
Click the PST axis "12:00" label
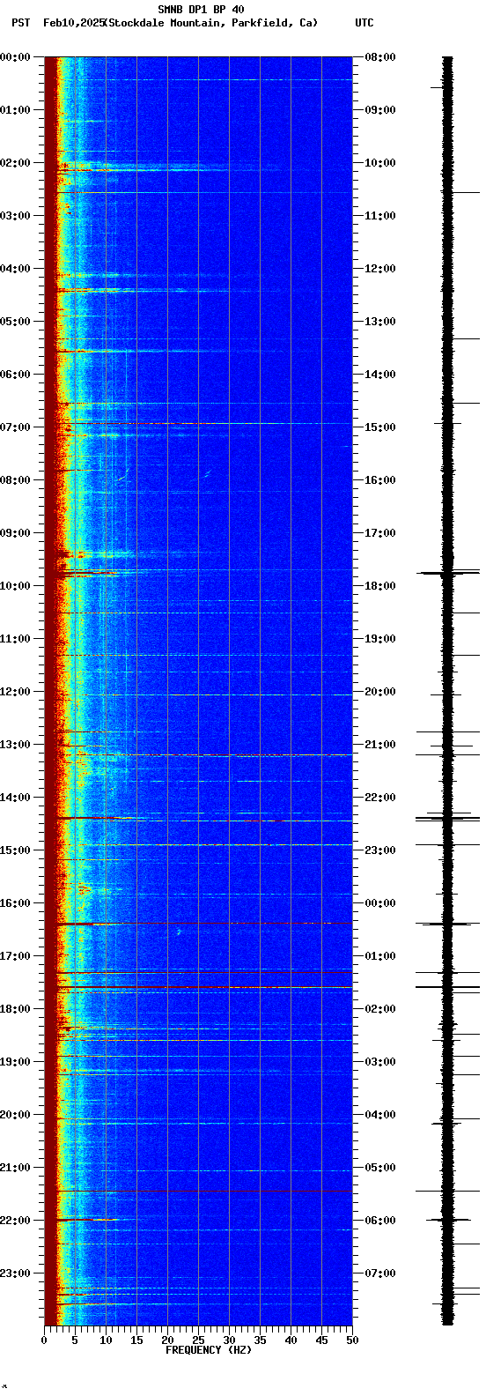[15, 692]
